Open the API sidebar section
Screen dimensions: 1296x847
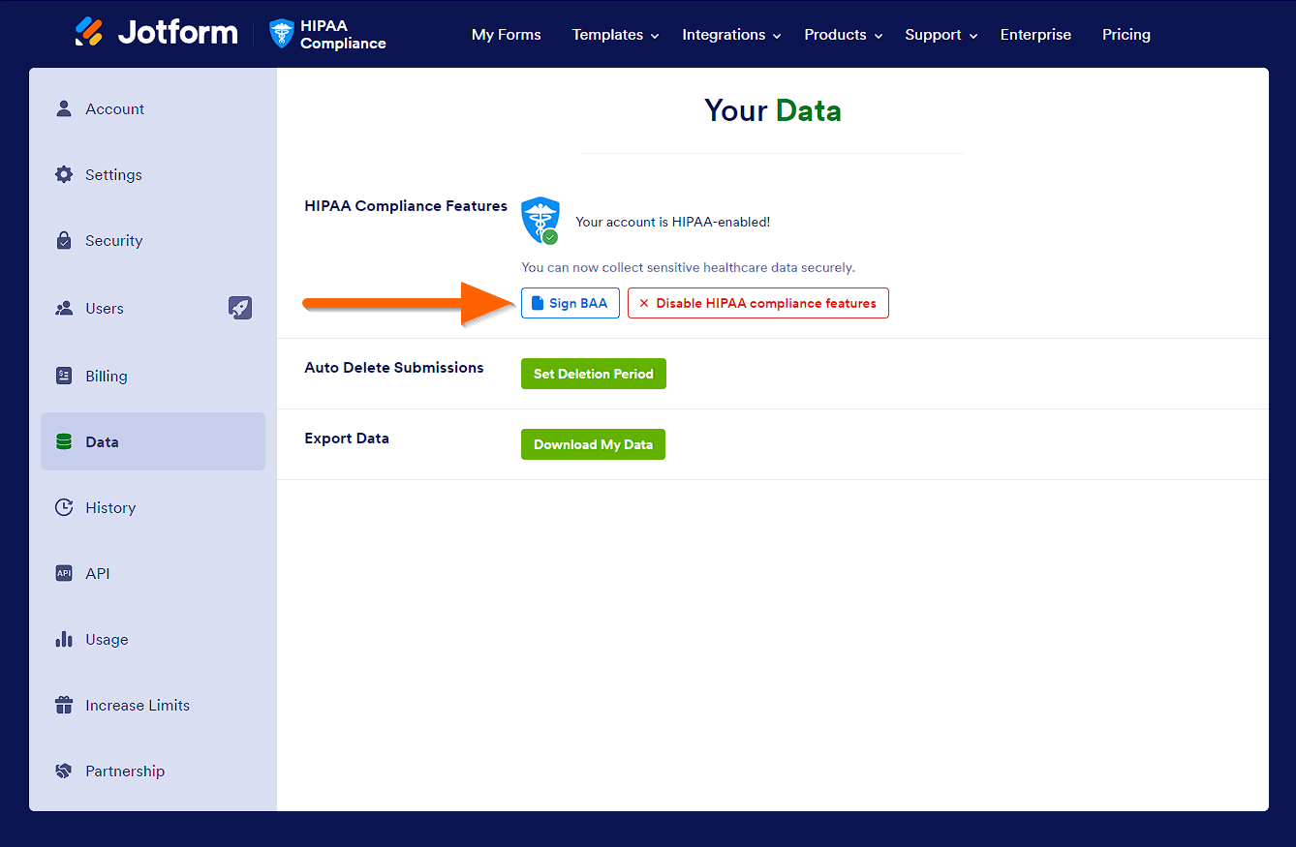pos(153,573)
